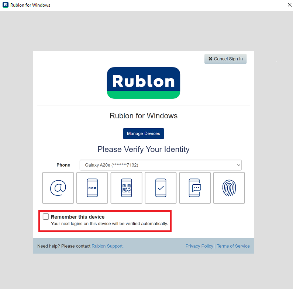Click the Cancel Sign In button

click(225, 59)
